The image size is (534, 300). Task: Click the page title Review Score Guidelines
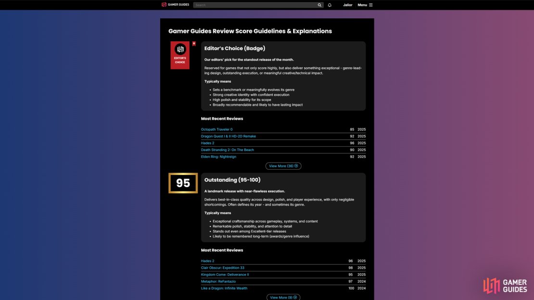(250, 31)
